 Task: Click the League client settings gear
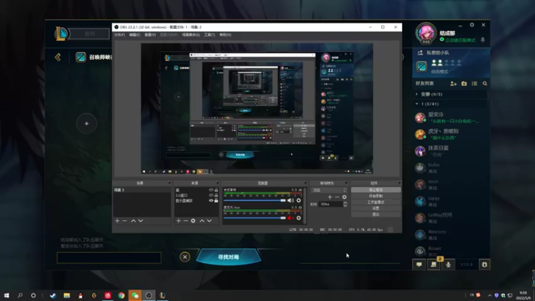pos(472,25)
